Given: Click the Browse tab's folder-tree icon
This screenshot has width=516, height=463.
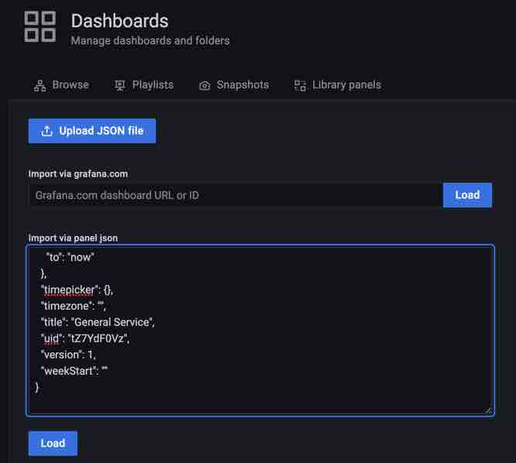Looking at the screenshot, I should [x=40, y=85].
